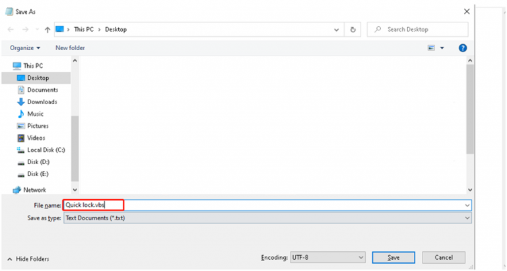The width and height of the screenshot is (507, 271).
Task: Click the Save button
Action: [x=393, y=258]
